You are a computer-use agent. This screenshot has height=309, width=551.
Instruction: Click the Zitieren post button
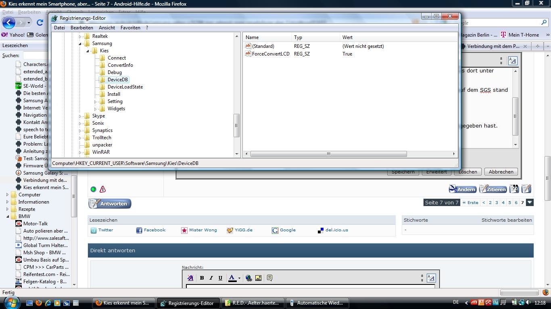coord(493,189)
